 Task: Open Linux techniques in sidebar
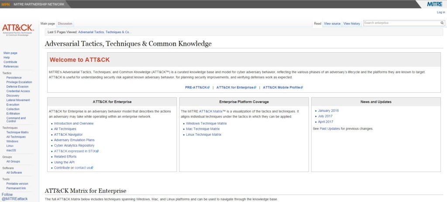point(10,146)
